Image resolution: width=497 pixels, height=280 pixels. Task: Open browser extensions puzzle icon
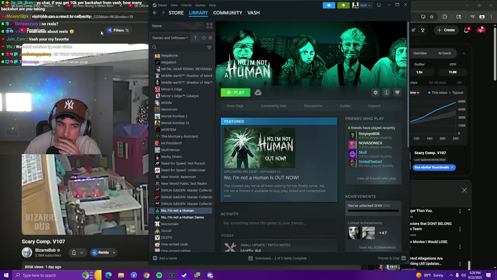[x=445, y=17]
